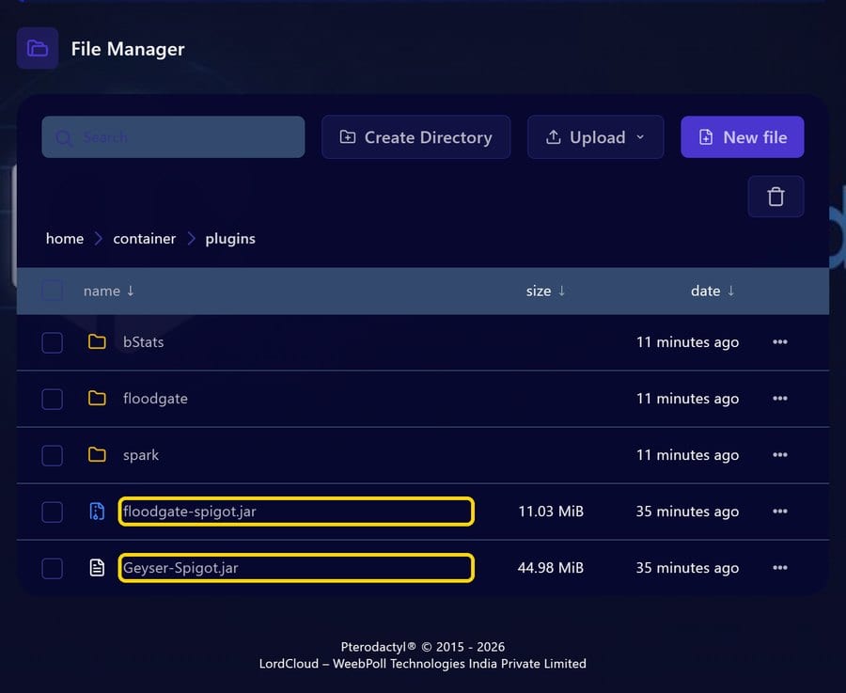Check the bStats row checkbox

tap(53, 342)
